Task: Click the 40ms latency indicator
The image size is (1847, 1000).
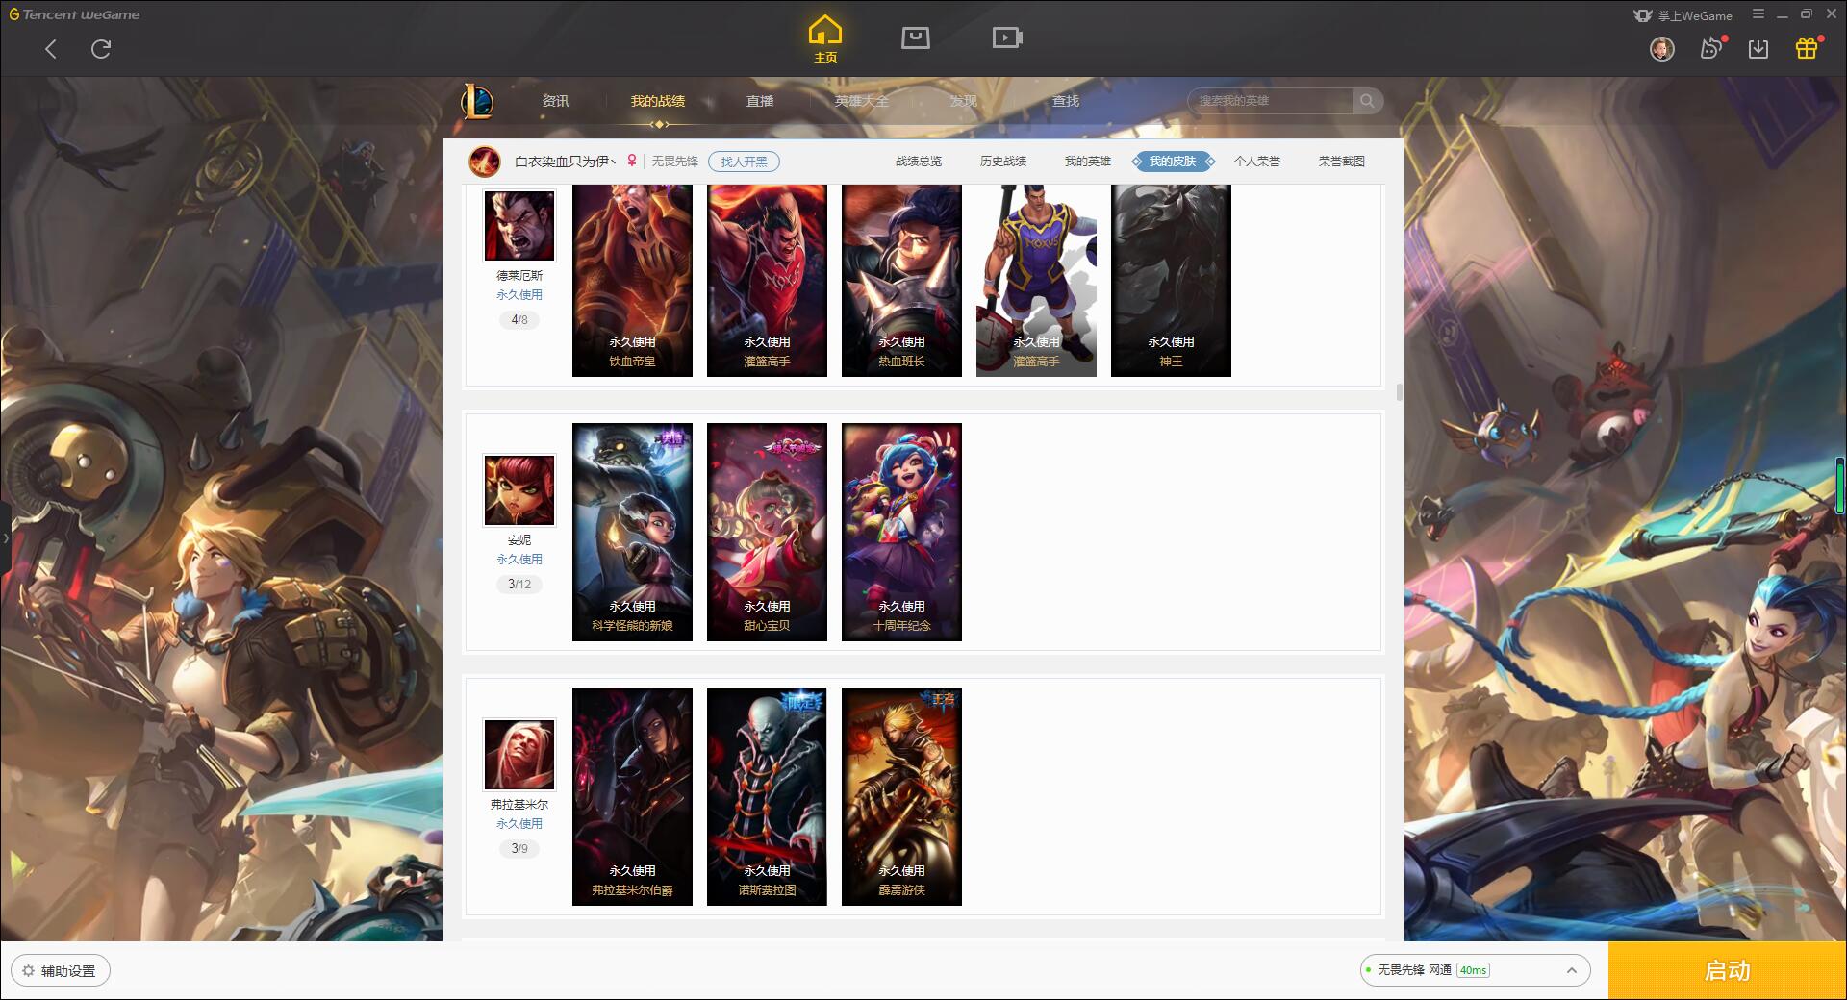Action: 1473,970
